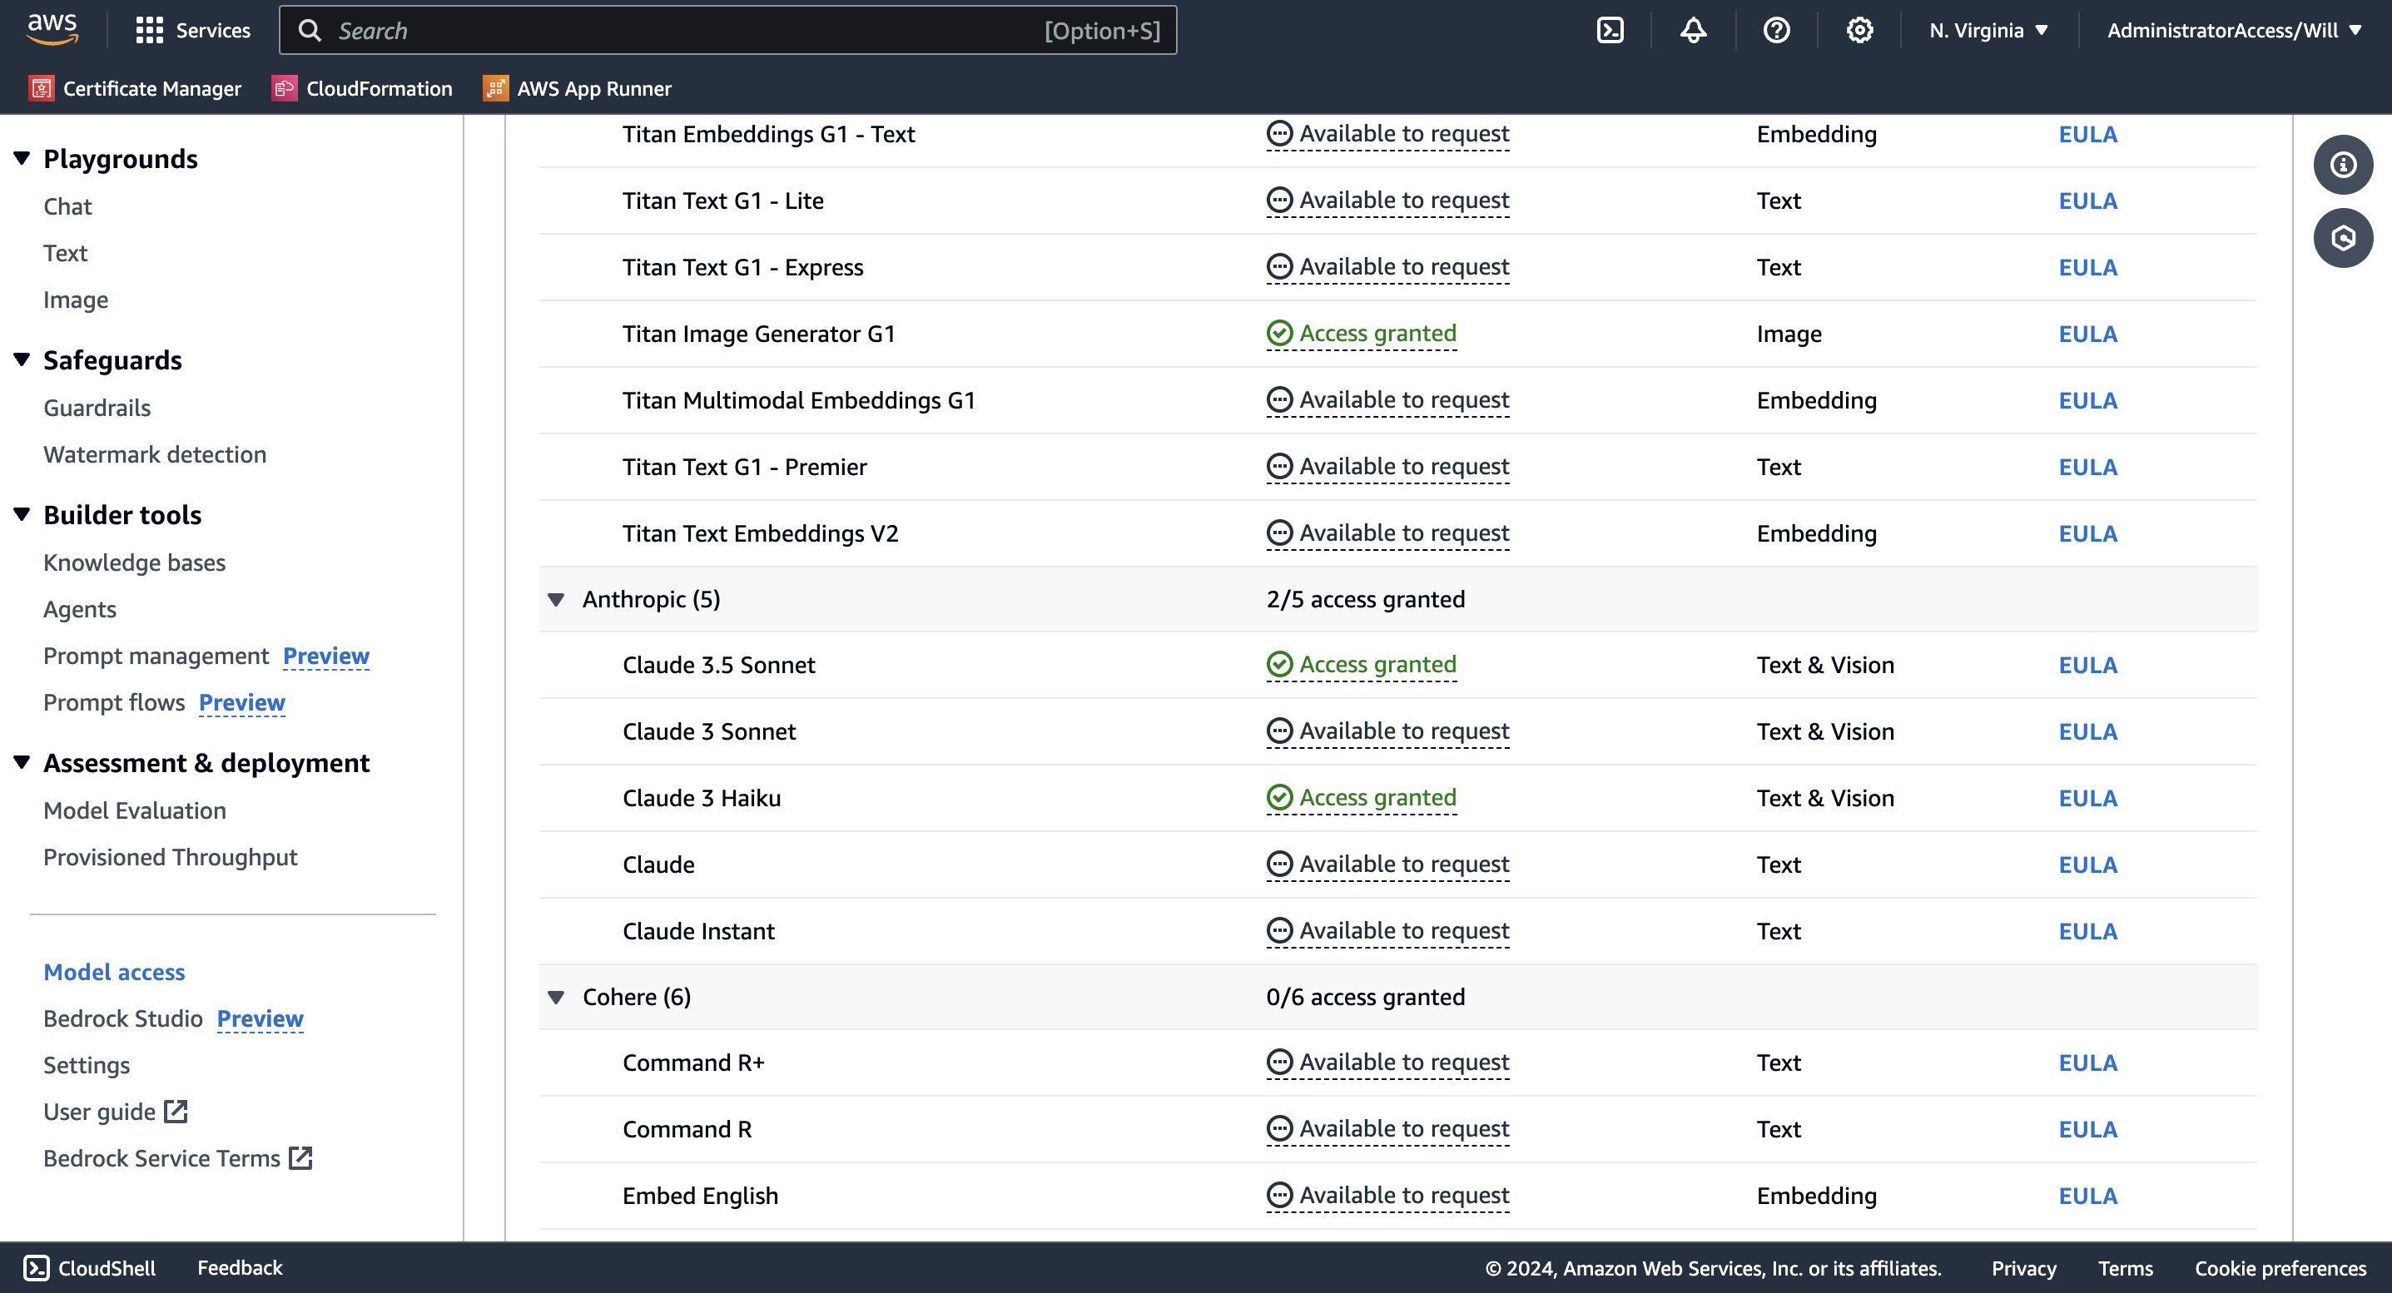Open the settings gear icon
The height and width of the screenshot is (1293, 2392).
pyautogui.click(x=1859, y=31)
